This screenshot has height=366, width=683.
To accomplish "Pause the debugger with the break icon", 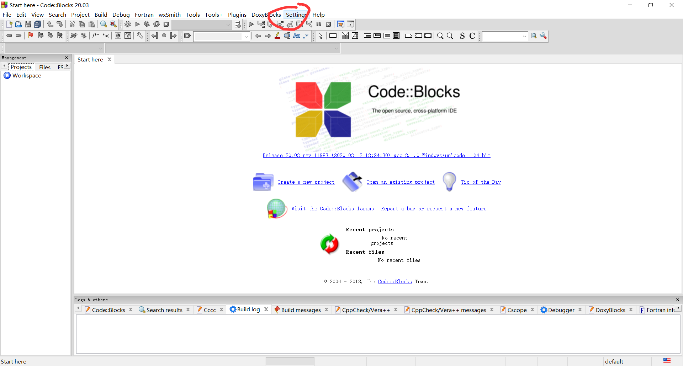I will point(319,24).
